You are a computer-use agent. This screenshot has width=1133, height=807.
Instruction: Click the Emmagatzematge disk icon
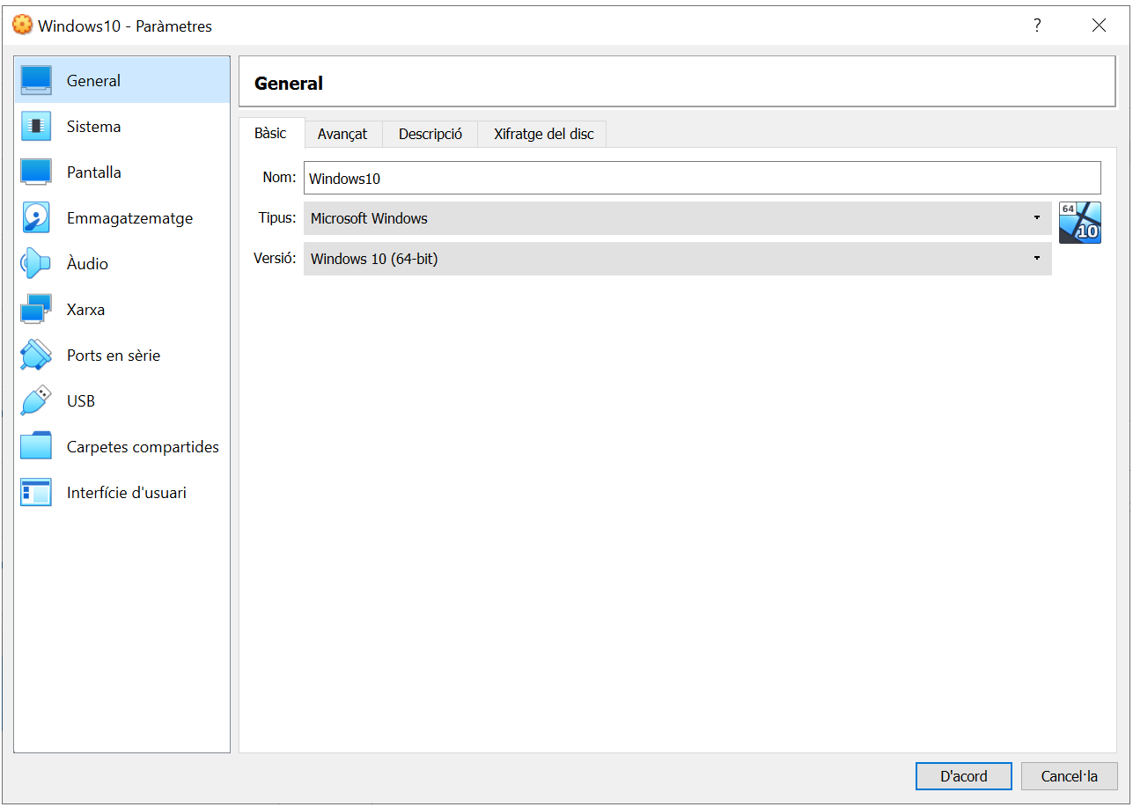coord(36,217)
